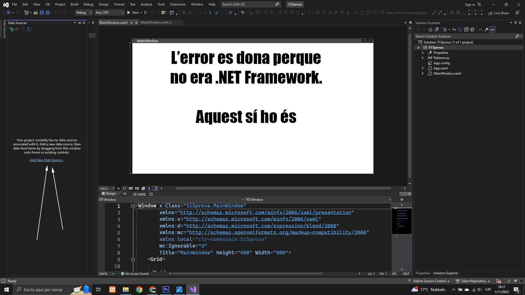Click Add New Data Source link
Image resolution: width=525 pixels, height=295 pixels.
tap(46, 160)
